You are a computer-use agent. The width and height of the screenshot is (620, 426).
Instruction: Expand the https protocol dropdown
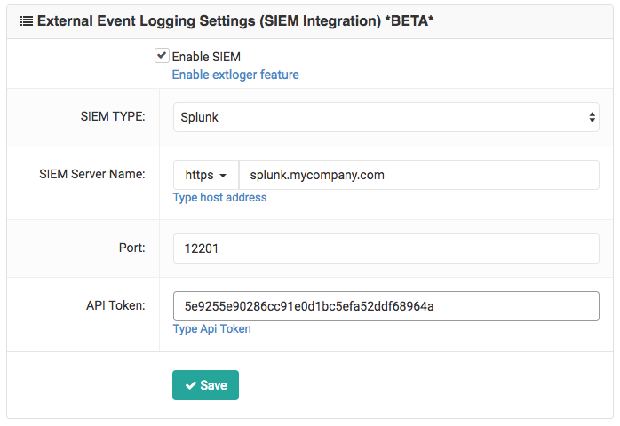[x=205, y=175]
